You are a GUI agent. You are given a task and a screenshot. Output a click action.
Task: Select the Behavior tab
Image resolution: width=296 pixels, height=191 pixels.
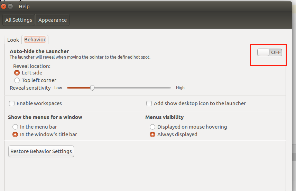click(x=35, y=39)
